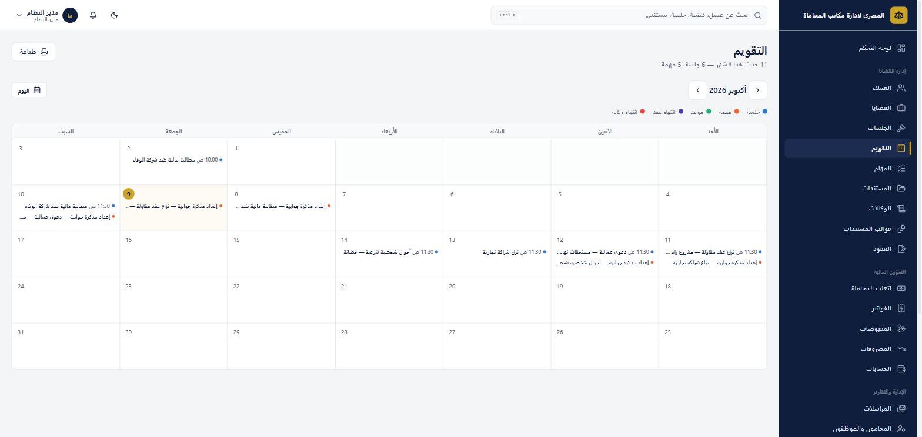Open 11:30 ص مطالبة مالية event on day 10
This screenshot has width=922, height=437.
point(69,206)
